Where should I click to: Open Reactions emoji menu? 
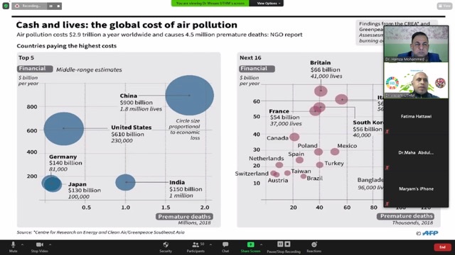click(x=314, y=247)
